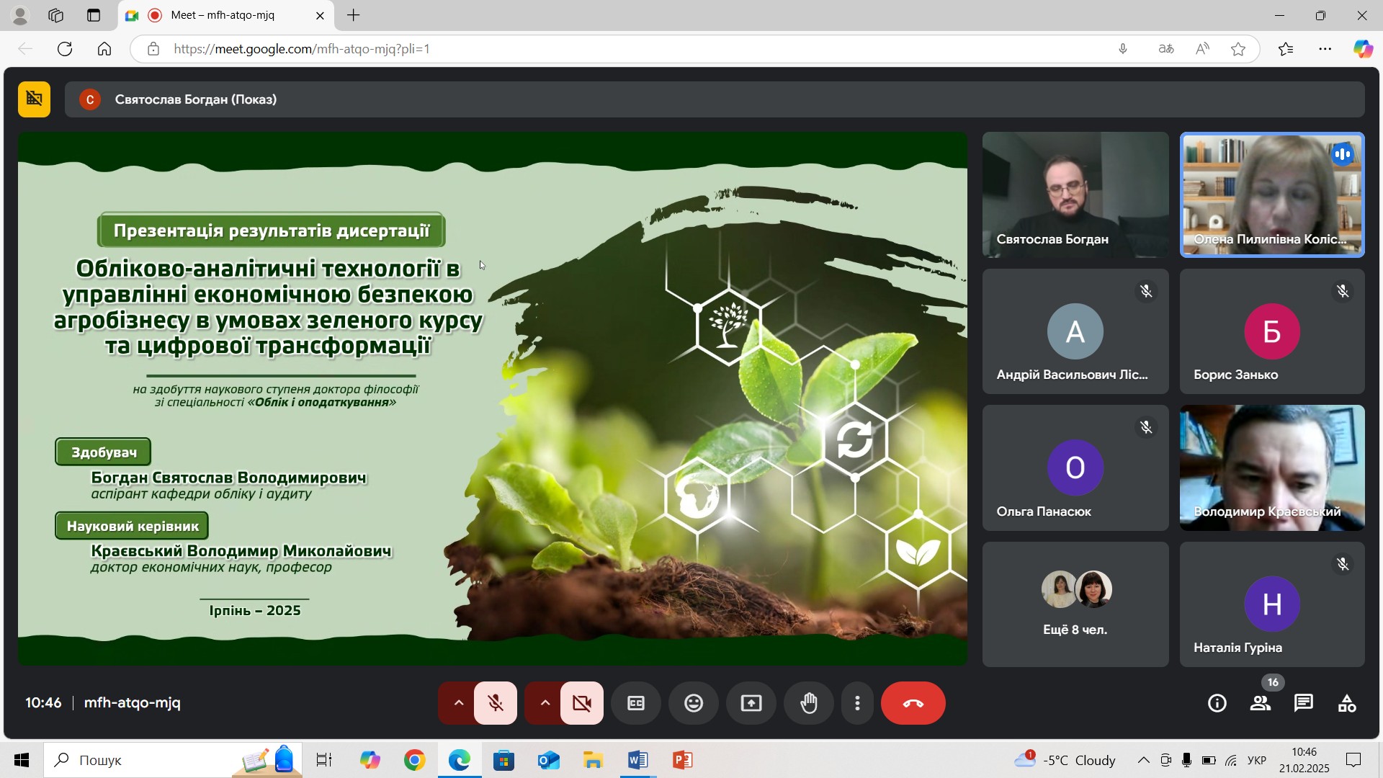Select Володимир Краєвський video tile
Screen dimensions: 1383x778
[1272, 468]
